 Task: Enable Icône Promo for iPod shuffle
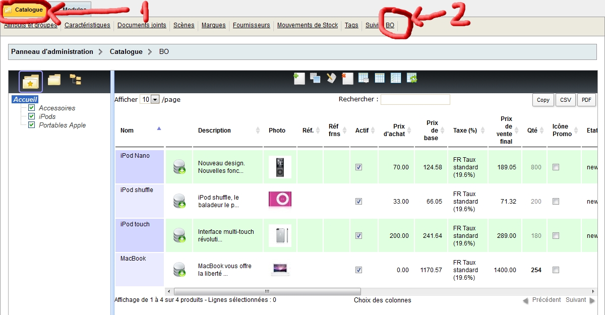point(556,202)
